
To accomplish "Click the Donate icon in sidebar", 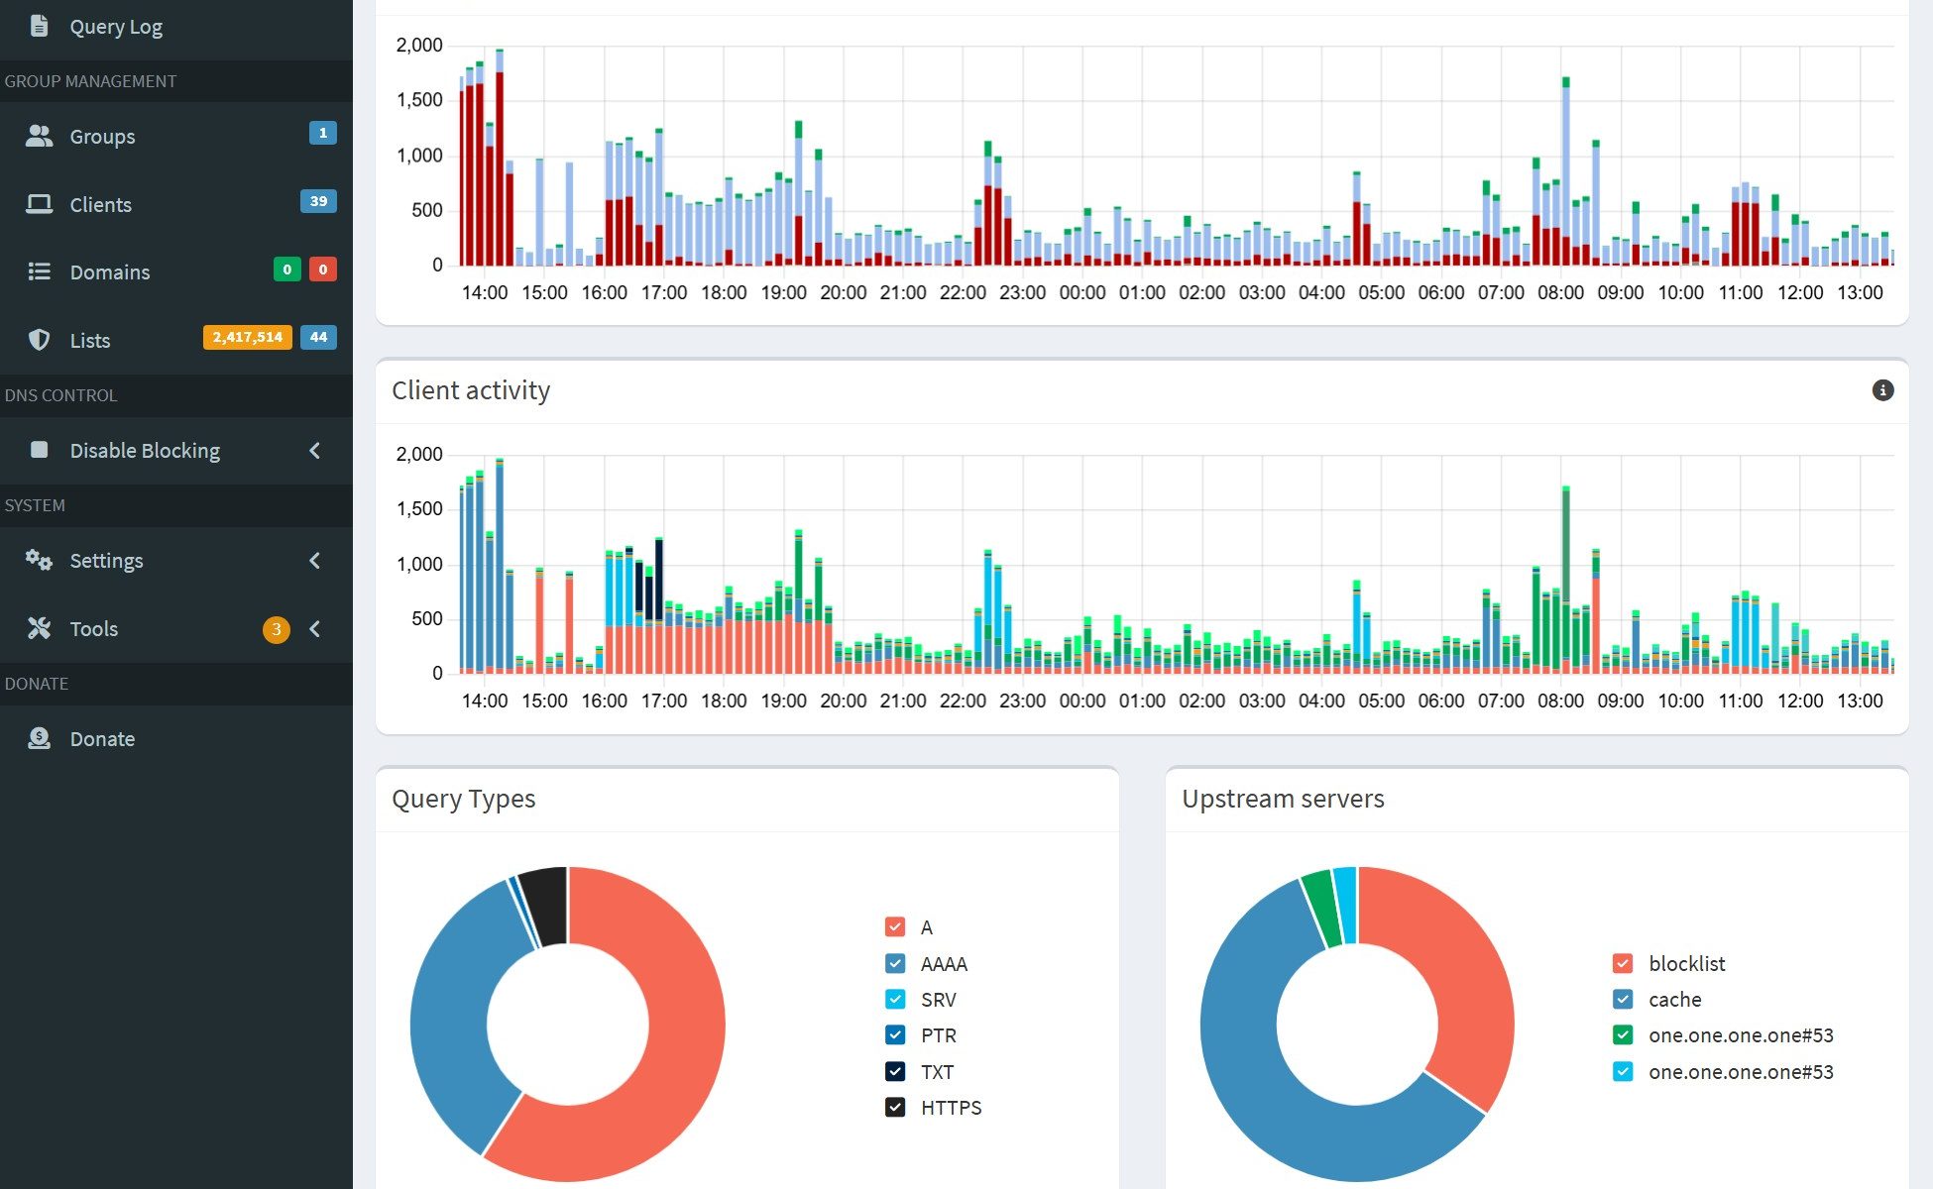I will click(39, 738).
